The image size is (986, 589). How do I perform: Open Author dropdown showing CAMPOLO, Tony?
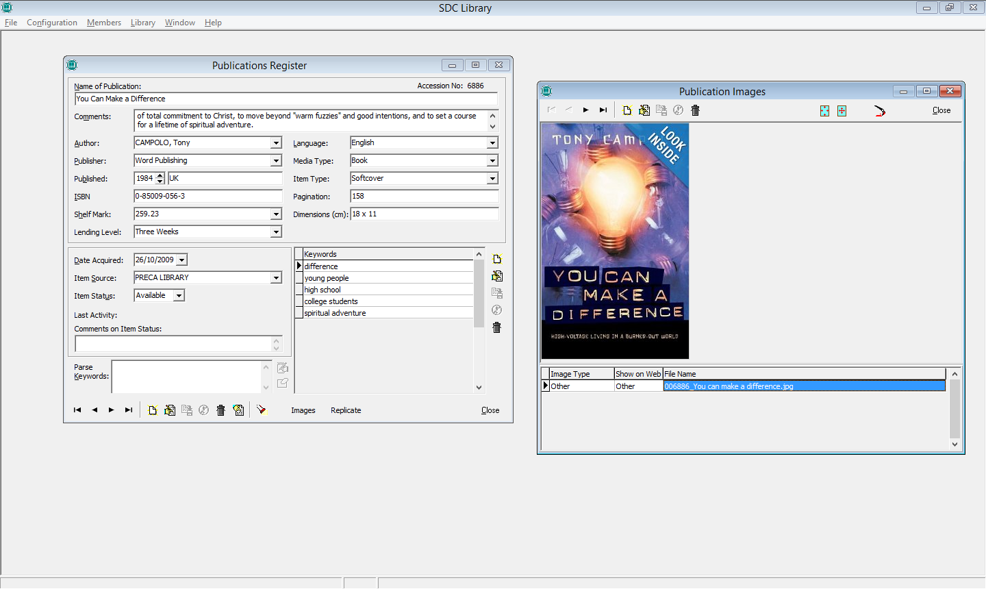[276, 143]
